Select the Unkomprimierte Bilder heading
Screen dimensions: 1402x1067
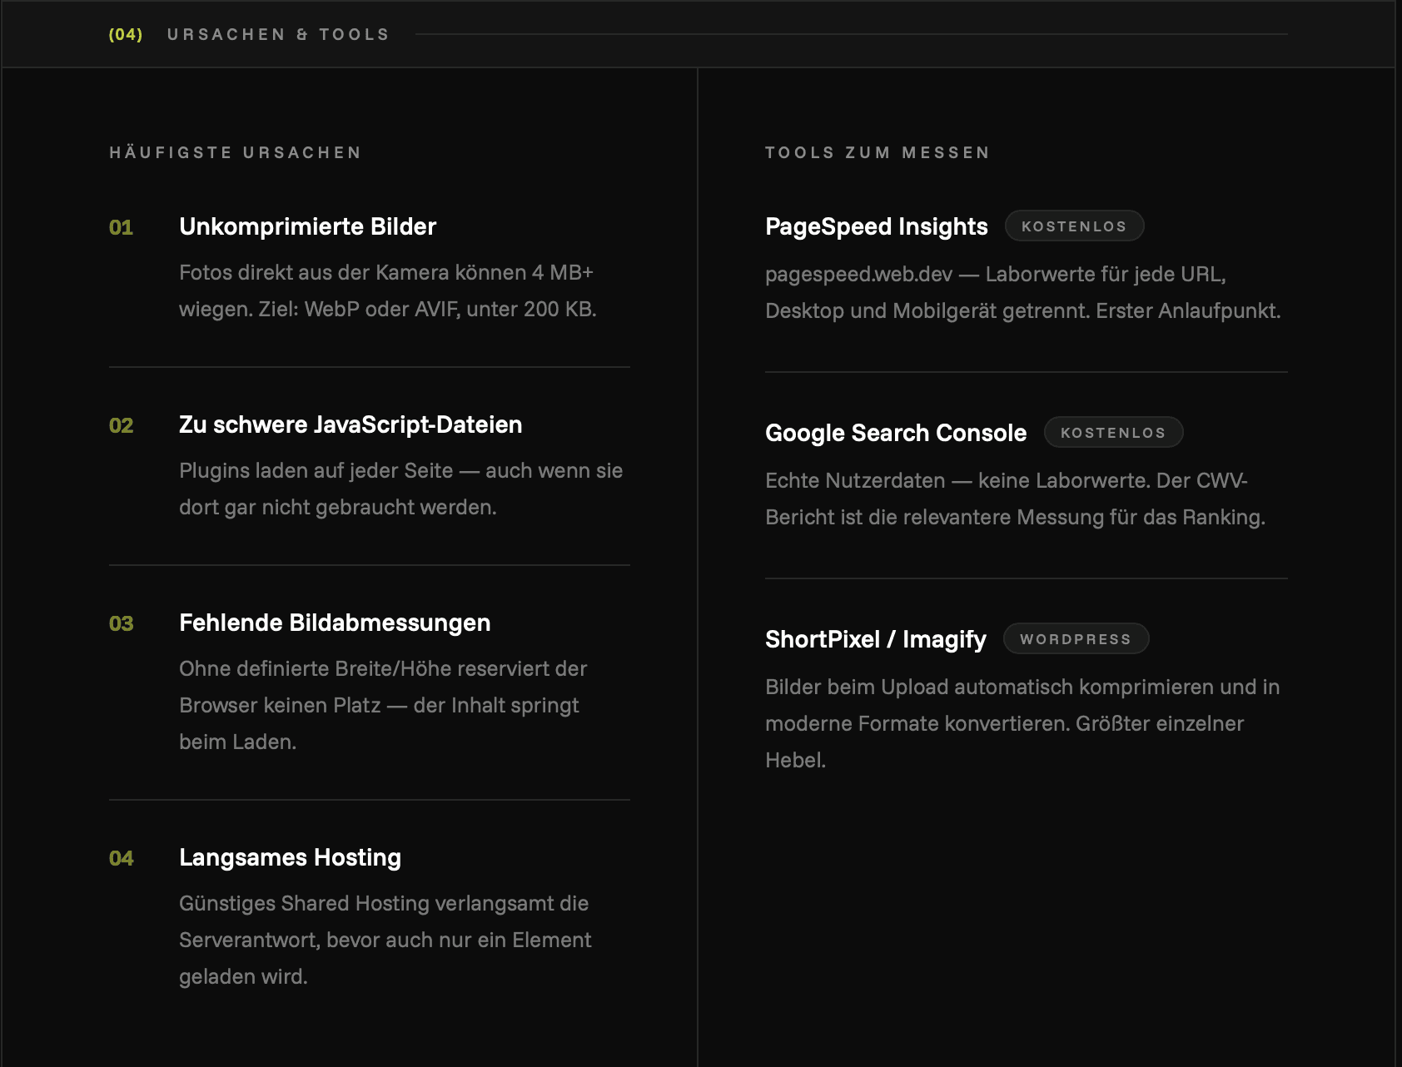(x=307, y=226)
